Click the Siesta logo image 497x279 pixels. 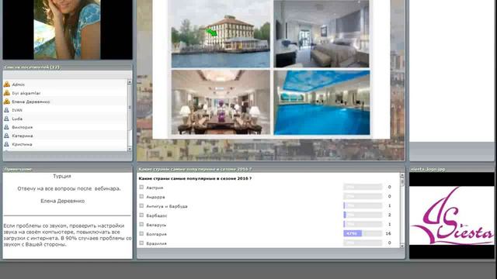click(452, 216)
